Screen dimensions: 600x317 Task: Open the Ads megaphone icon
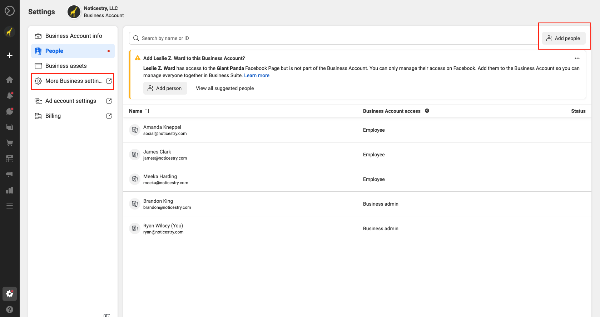pyautogui.click(x=10, y=174)
